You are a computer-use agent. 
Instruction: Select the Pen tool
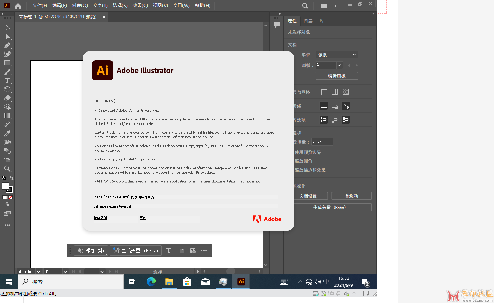(x=7, y=45)
